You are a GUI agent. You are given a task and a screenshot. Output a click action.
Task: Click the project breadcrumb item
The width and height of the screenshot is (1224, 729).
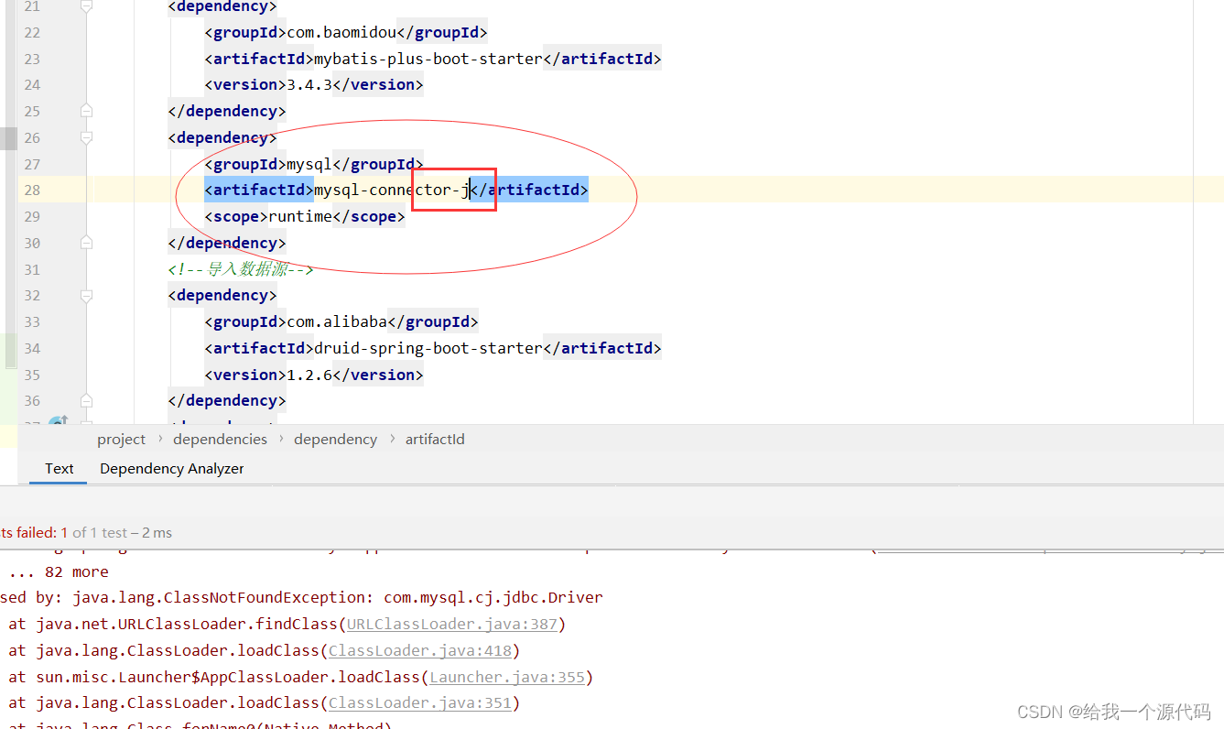click(121, 439)
